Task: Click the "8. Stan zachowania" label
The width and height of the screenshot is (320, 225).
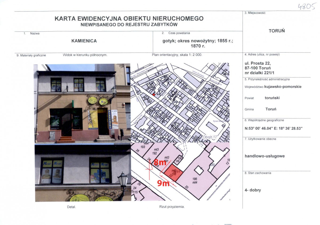Action: tap(258, 173)
